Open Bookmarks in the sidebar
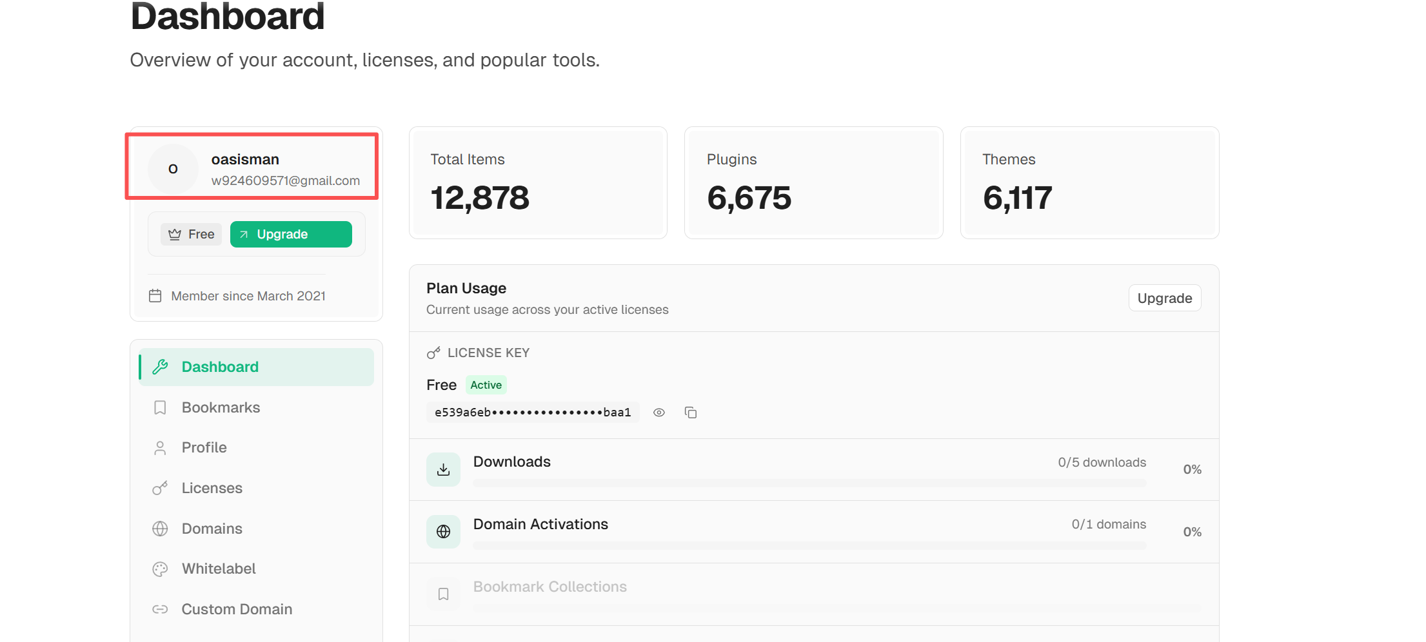 pos(221,407)
